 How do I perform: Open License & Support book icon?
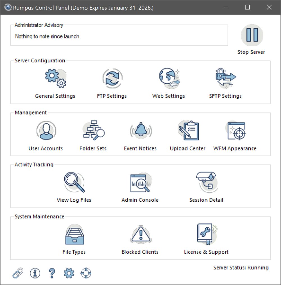point(207,234)
